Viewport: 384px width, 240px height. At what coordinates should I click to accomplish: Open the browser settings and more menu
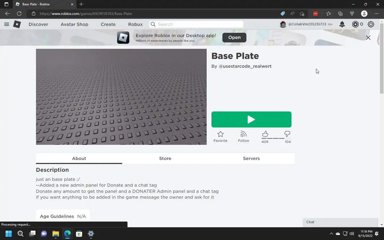376,14
